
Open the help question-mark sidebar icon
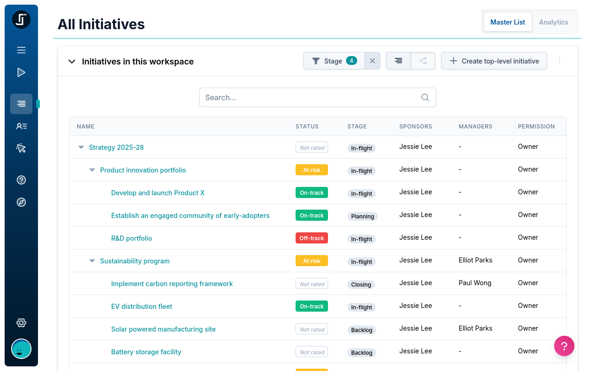(21, 180)
